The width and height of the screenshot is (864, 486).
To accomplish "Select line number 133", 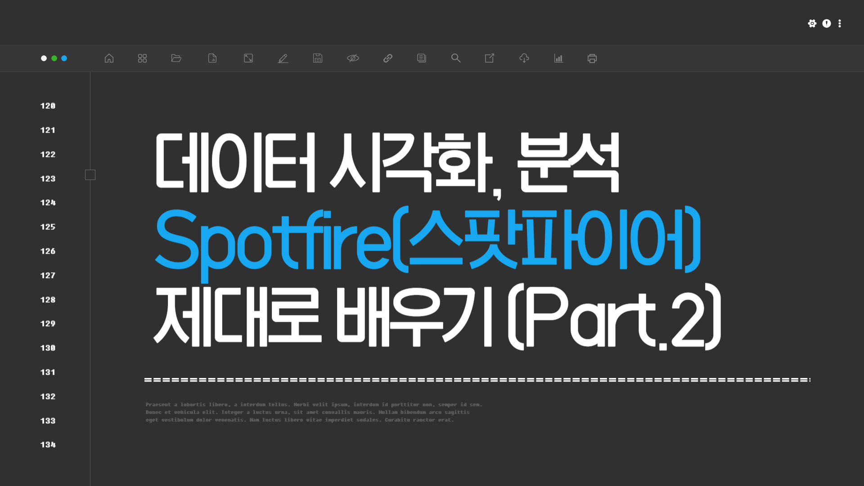I will tap(48, 421).
